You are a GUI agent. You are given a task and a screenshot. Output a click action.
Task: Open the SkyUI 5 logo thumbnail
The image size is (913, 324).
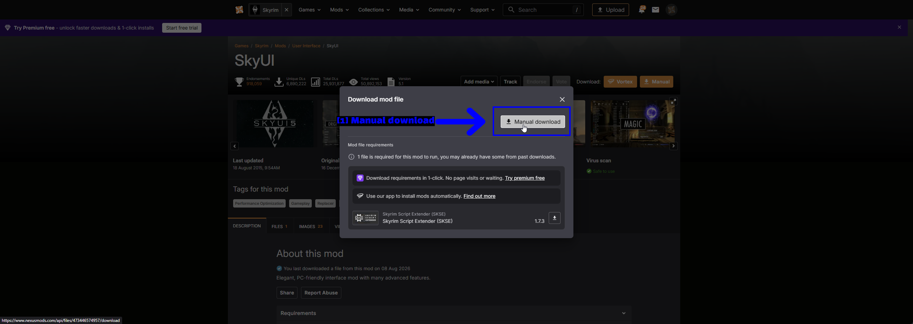(275, 123)
